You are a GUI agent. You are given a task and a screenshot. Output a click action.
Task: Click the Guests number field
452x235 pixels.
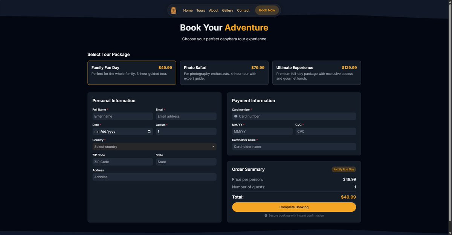[x=186, y=132]
